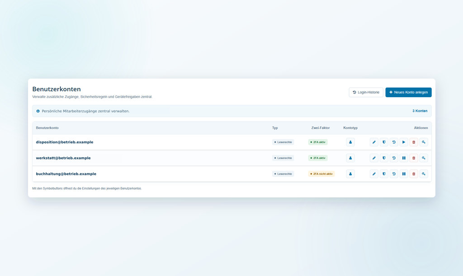Screen dimensions: 463x276
Task: Show login history icon for disposition@betrieb.example
Action: point(394,142)
